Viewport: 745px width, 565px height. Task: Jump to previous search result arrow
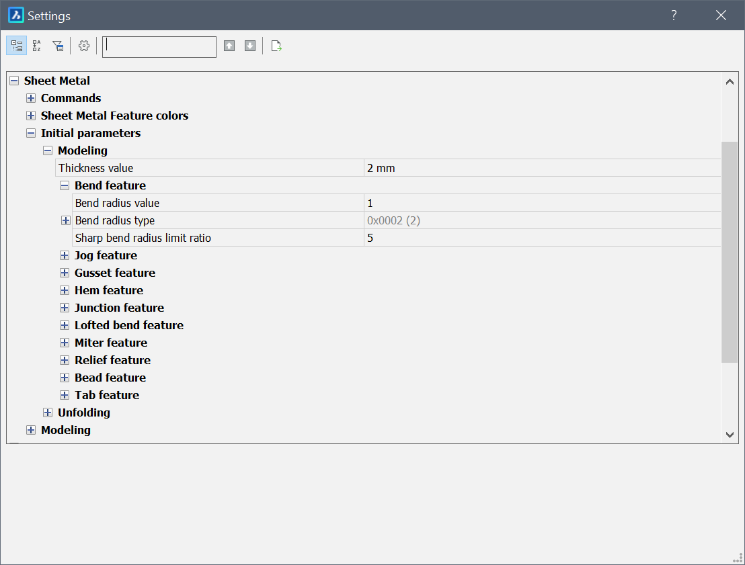pos(229,46)
